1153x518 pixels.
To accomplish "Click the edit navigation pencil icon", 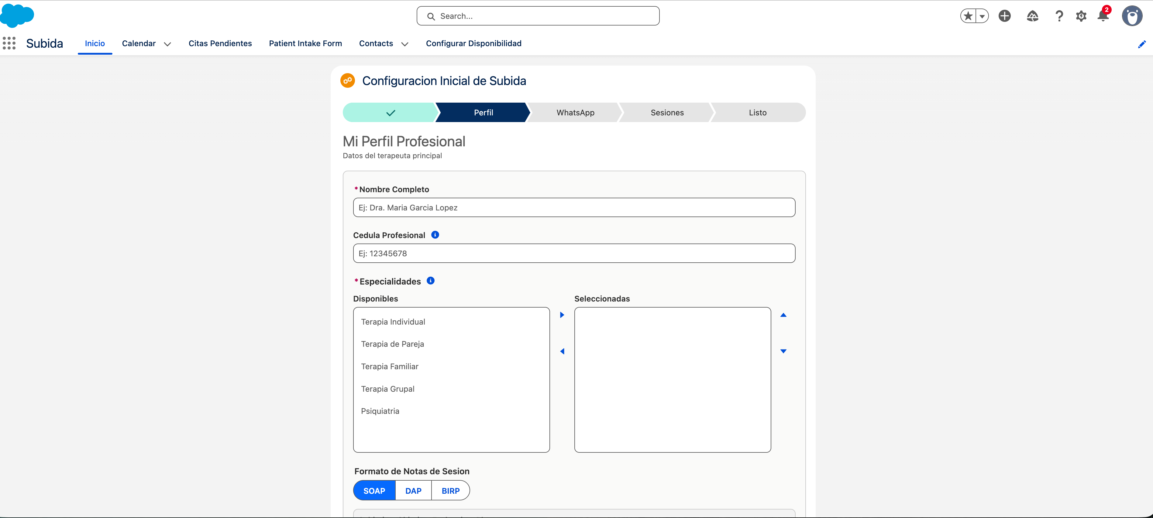I will click(1142, 44).
